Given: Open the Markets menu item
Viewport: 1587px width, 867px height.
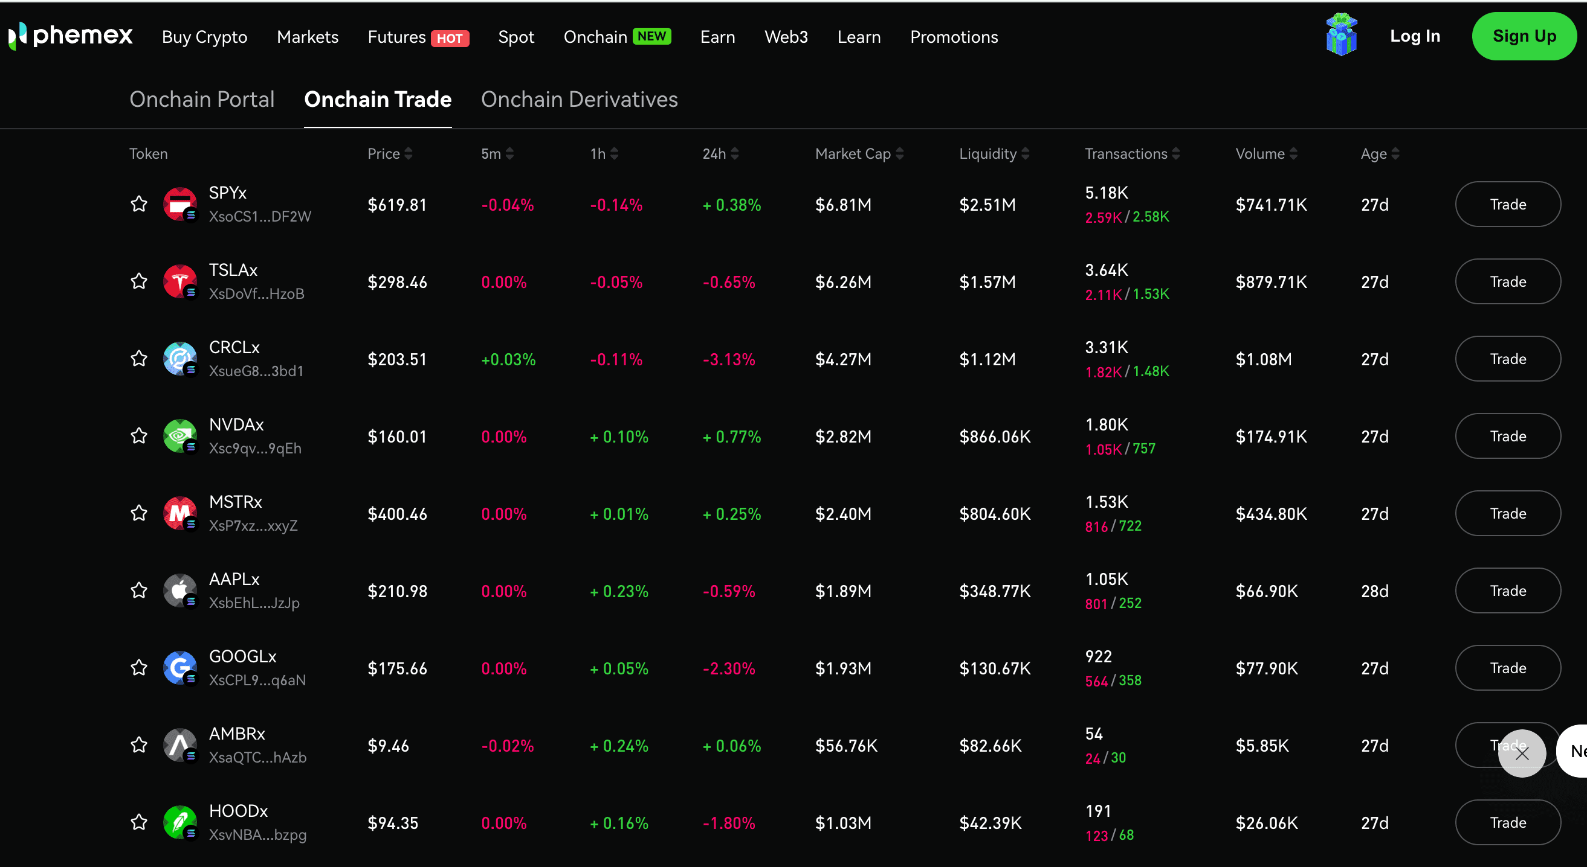Looking at the screenshot, I should 308,37.
